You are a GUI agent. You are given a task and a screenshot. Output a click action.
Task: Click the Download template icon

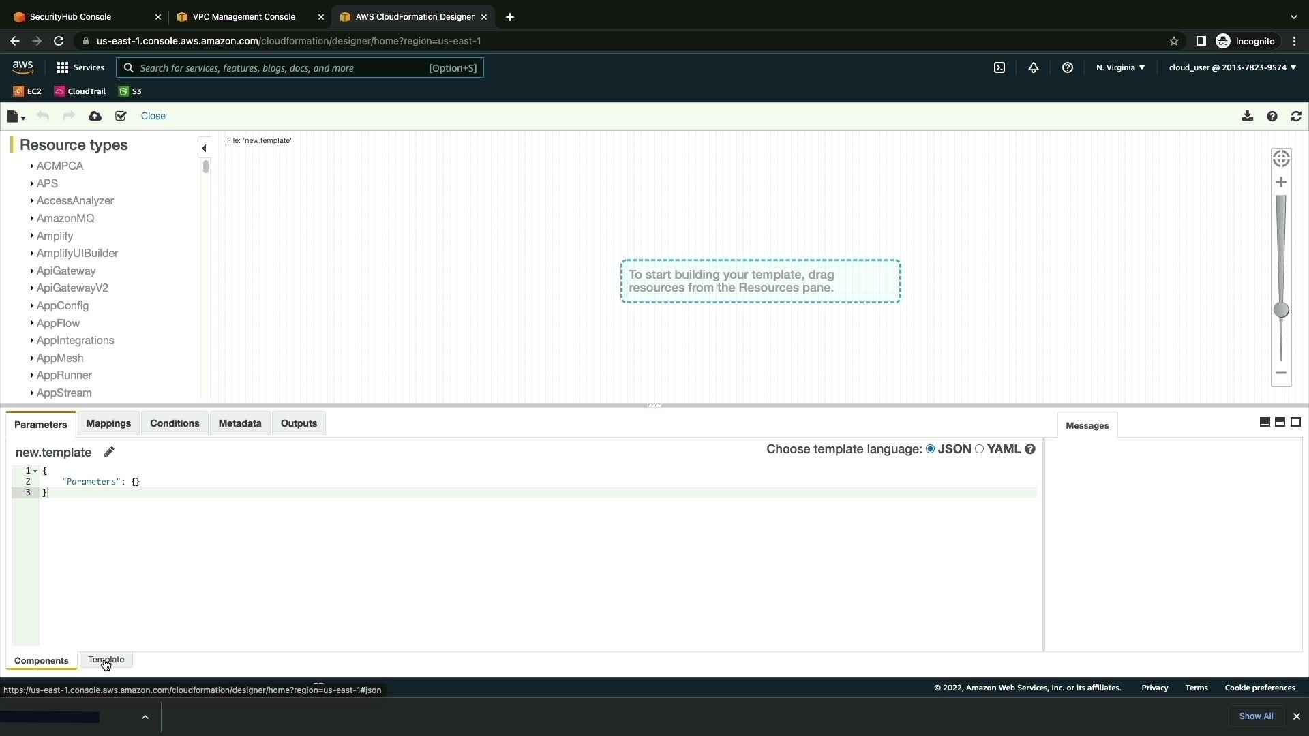click(1247, 117)
